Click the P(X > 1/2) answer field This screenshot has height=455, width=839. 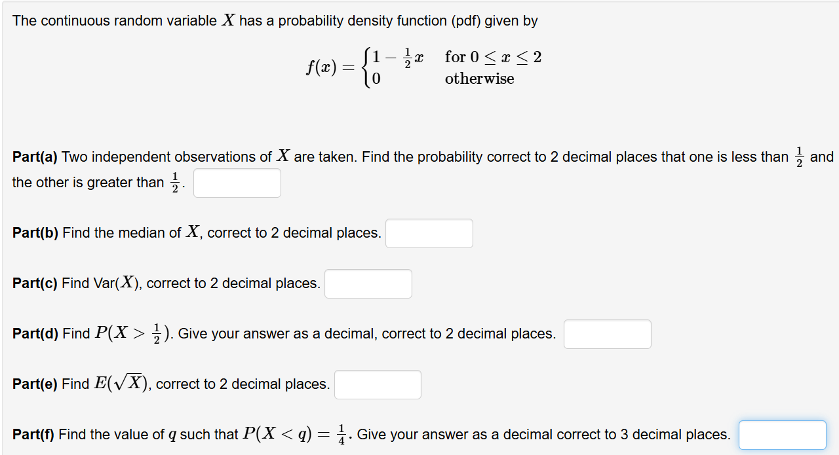[x=607, y=334]
